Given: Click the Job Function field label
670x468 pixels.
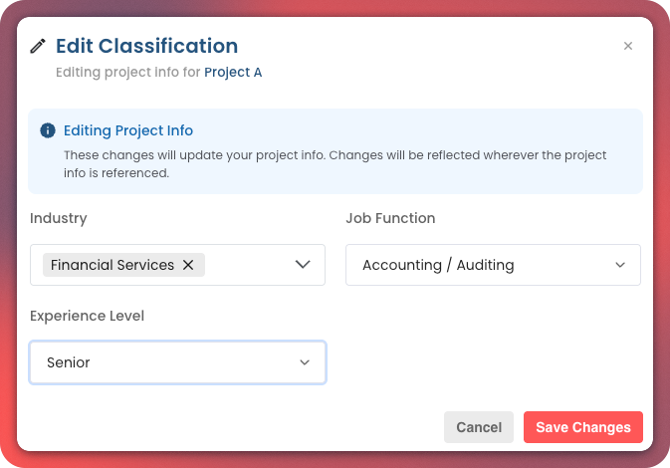Looking at the screenshot, I should tap(390, 218).
